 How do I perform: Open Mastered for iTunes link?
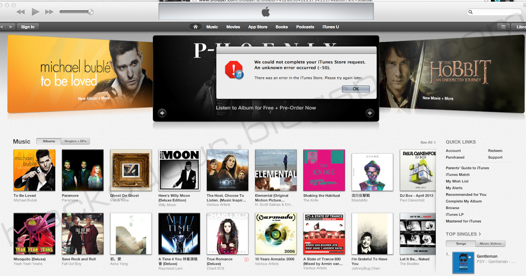click(463, 221)
